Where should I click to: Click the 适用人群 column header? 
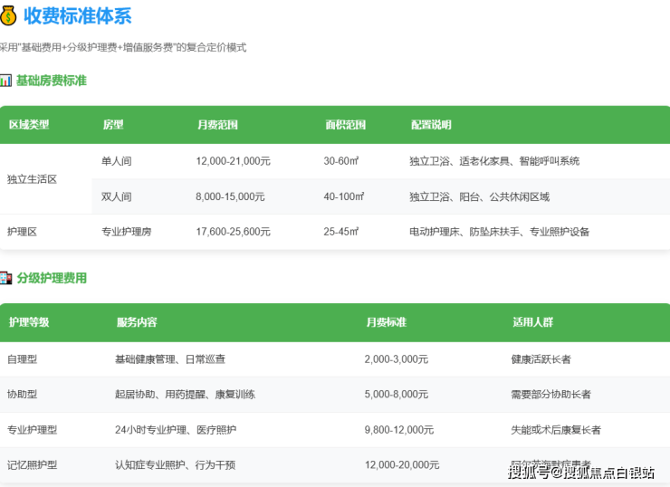(x=532, y=322)
